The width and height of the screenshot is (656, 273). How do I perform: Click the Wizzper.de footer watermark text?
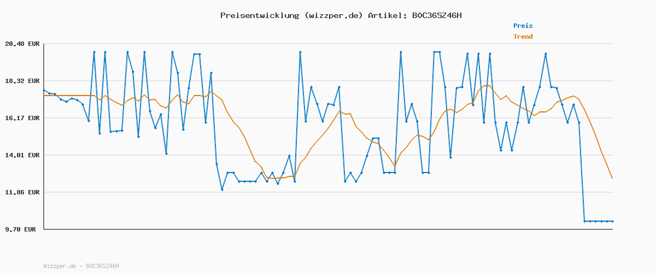click(81, 266)
